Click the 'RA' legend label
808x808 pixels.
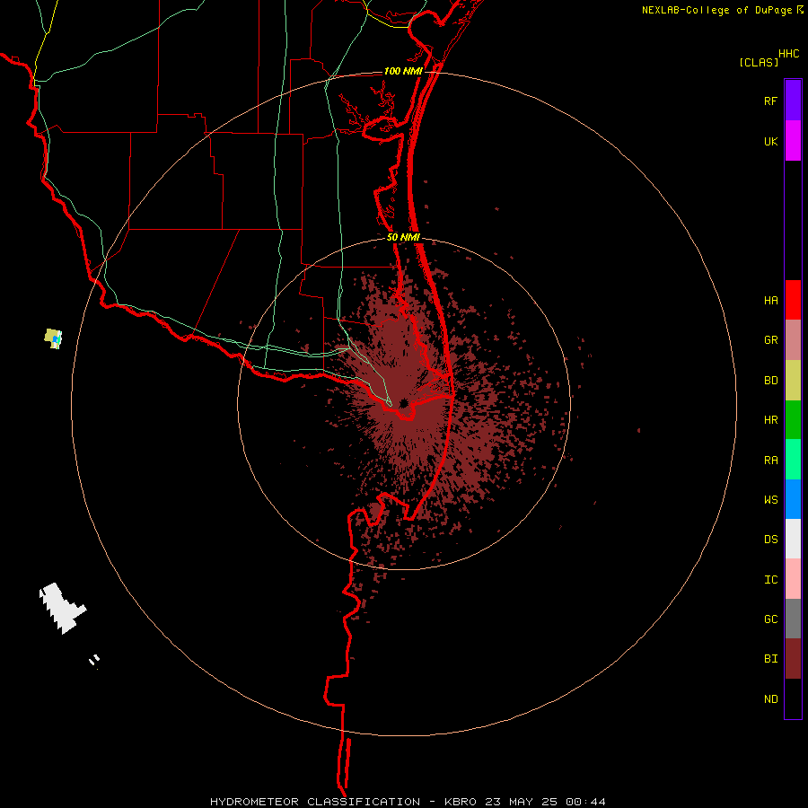click(x=770, y=461)
